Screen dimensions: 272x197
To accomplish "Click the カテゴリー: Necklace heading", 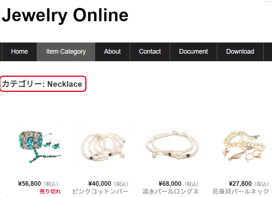I will [x=42, y=84].
